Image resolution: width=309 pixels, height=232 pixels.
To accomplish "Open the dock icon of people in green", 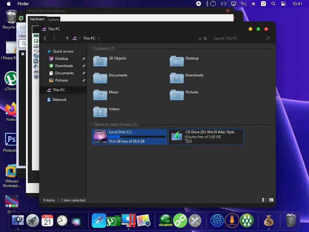I will coord(247,220).
